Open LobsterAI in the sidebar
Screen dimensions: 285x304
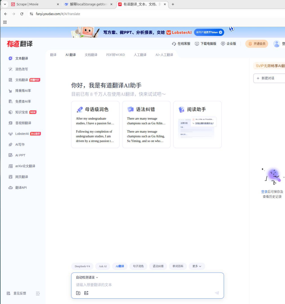[x=25, y=134]
